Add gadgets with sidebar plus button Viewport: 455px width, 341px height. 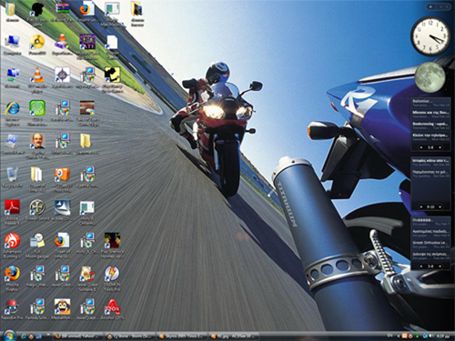[x=430, y=6]
